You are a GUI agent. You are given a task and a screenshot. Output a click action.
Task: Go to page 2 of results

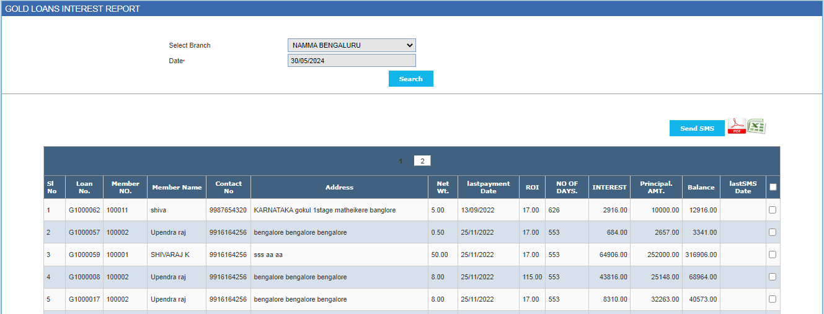click(422, 161)
